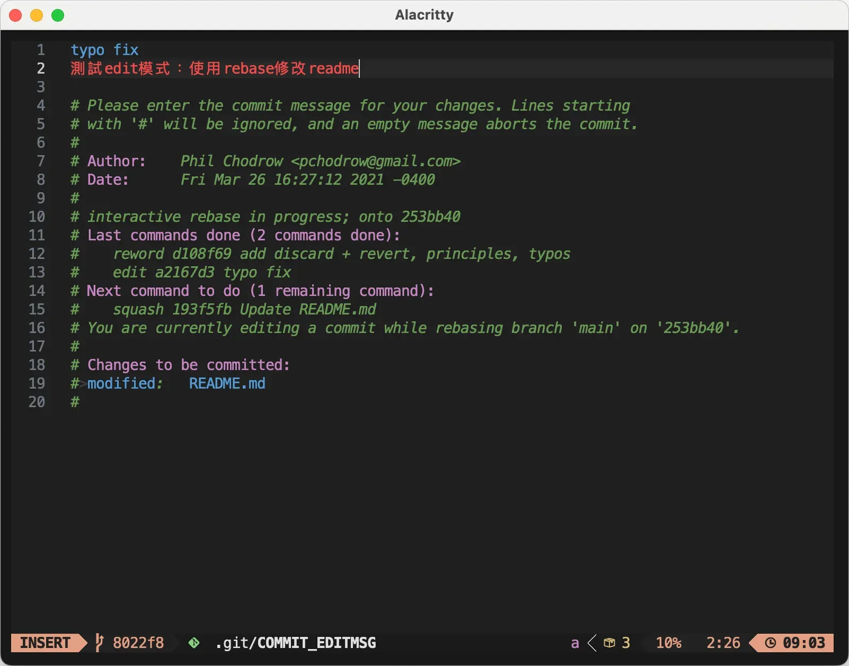Click the git branch icon in status line

pyautogui.click(x=99, y=643)
